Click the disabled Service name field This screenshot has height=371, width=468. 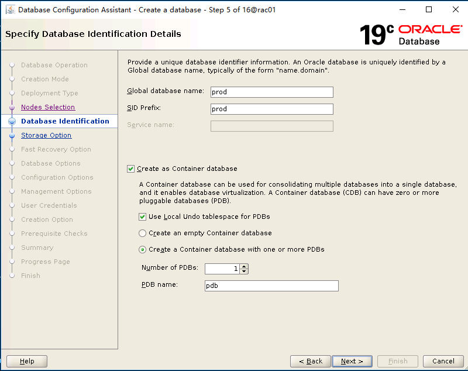coord(271,126)
